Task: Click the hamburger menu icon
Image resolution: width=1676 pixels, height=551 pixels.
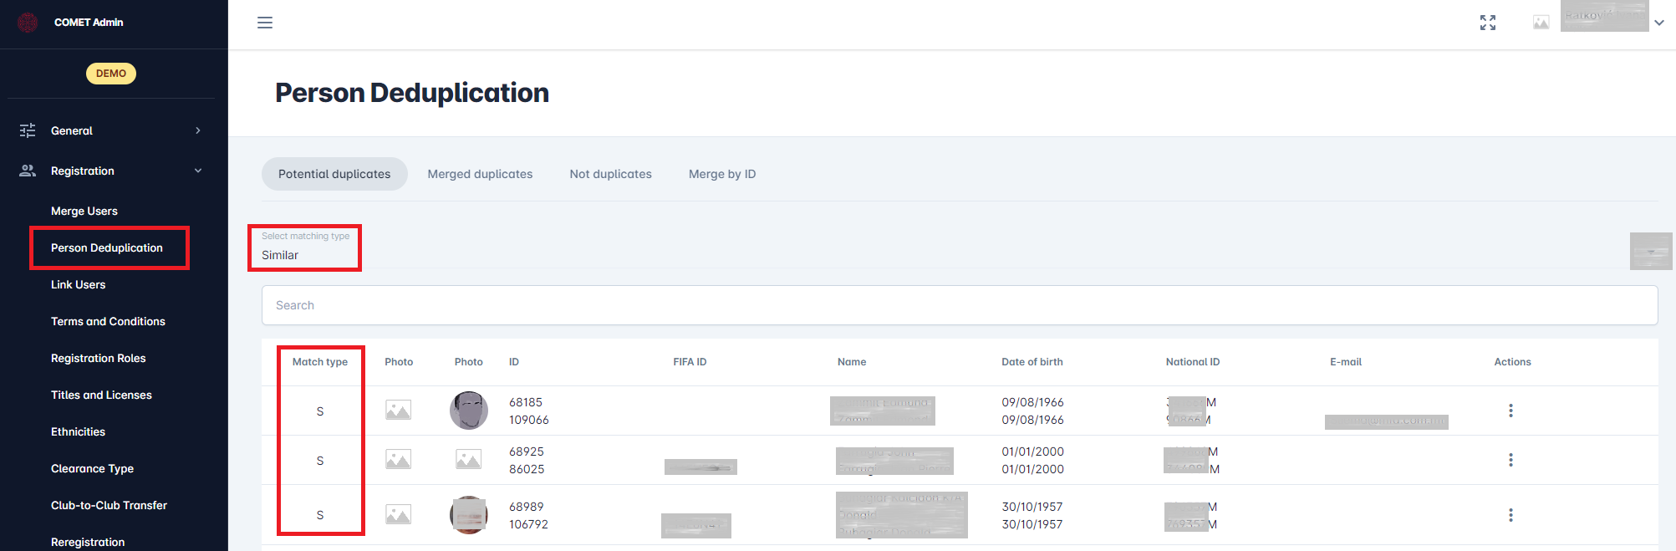Action: point(265,23)
